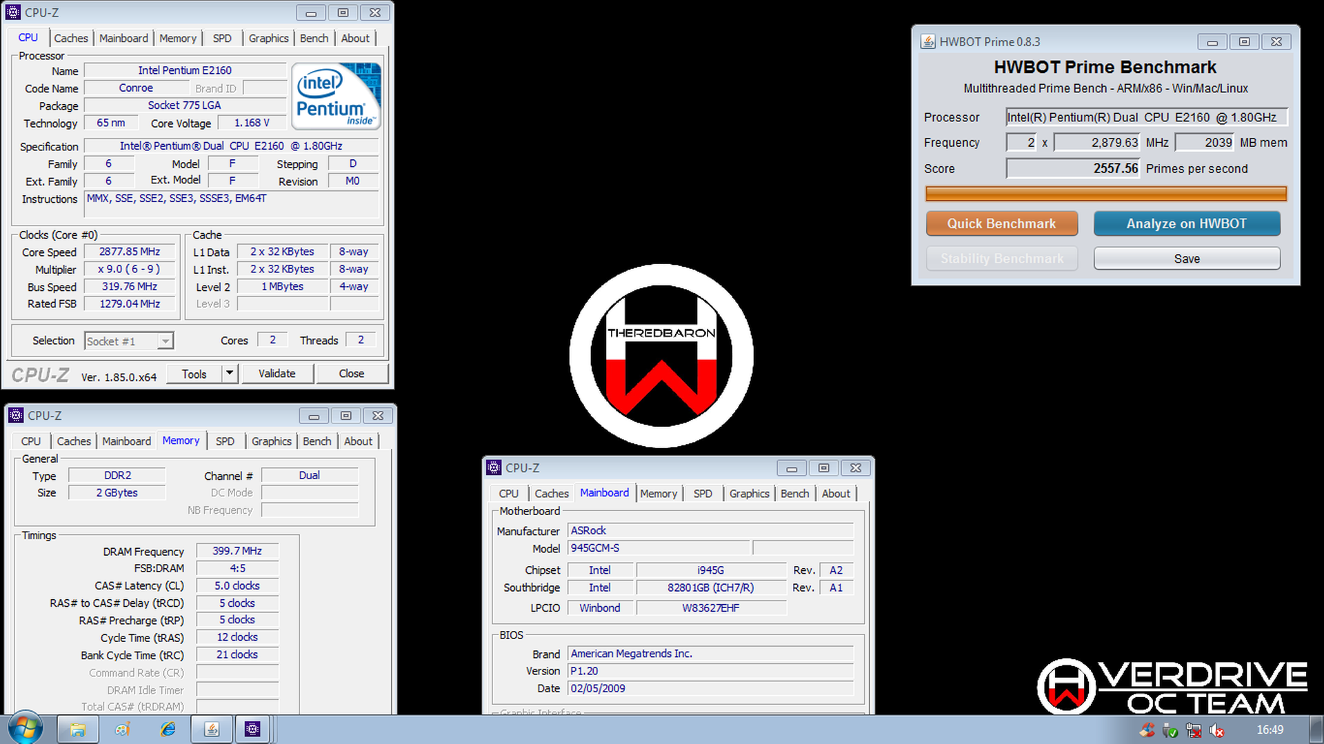Click the Multiplier value x 9.0 (6 - 9)

130,269
